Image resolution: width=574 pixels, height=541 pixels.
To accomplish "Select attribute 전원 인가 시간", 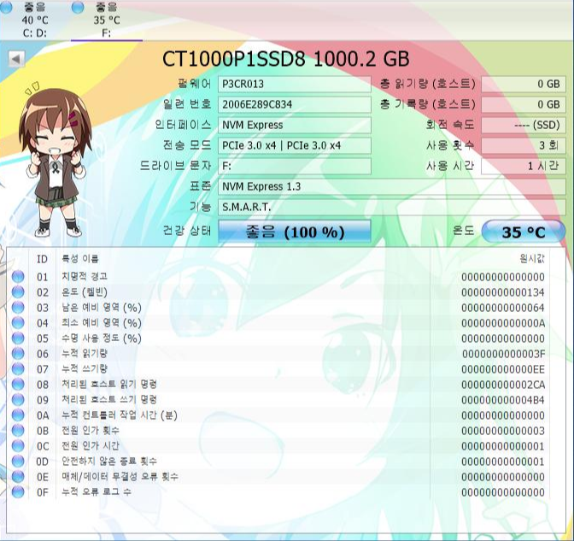I will [x=90, y=446].
